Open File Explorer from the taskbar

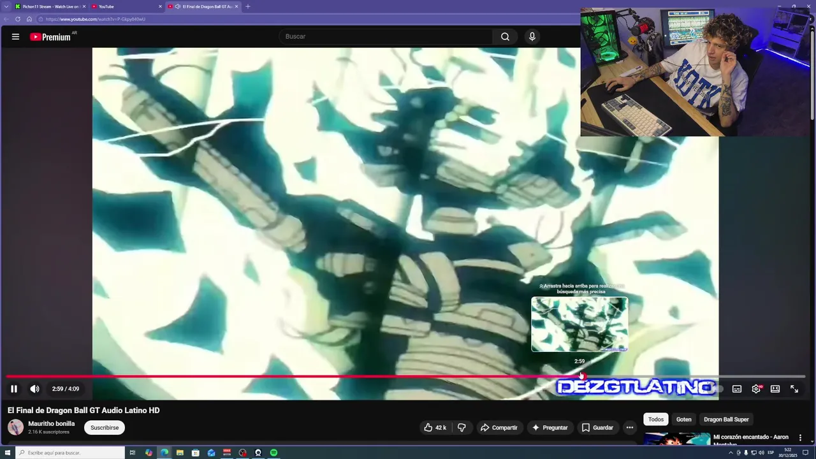tap(180, 453)
